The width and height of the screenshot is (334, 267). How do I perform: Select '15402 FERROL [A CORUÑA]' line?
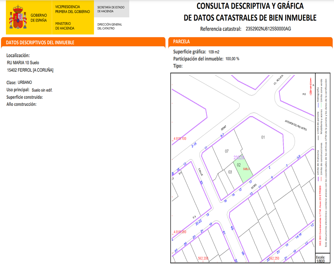click(x=30, y=70)
